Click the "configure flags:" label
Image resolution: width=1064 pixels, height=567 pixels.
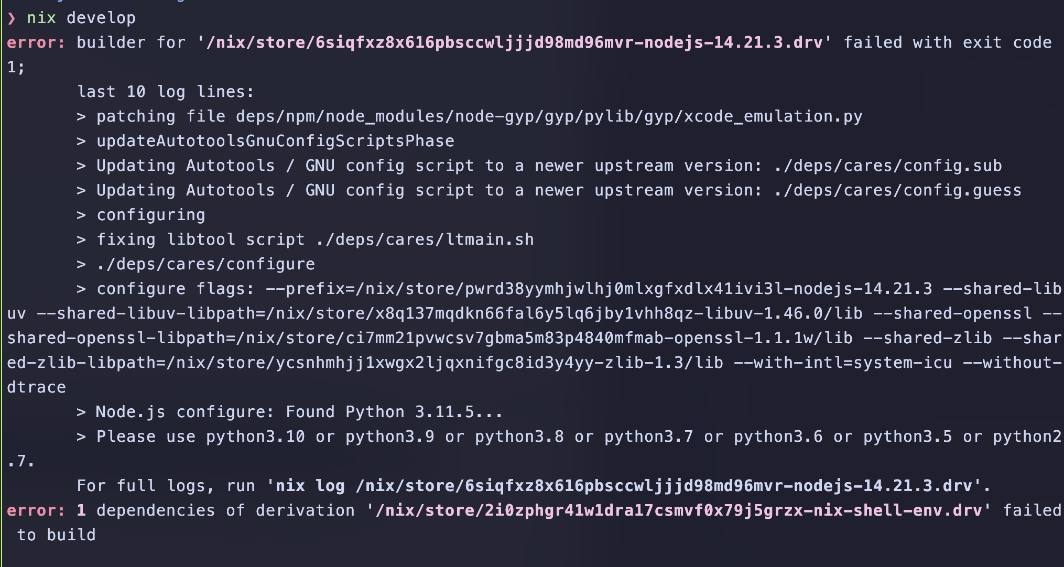click(176, 289)
